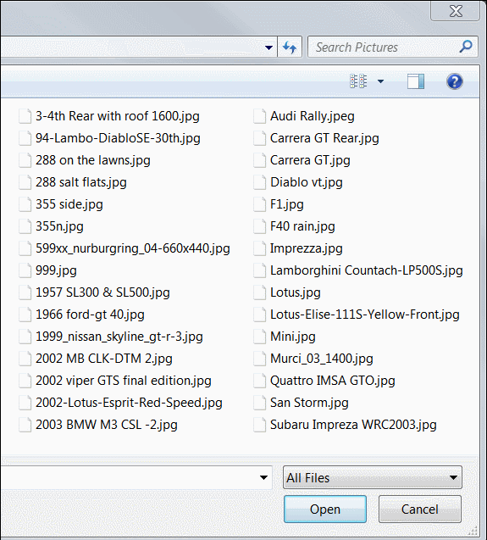Click the file icon beside 355n.jpg
487x540 pixels.
(x=25, y=226)
